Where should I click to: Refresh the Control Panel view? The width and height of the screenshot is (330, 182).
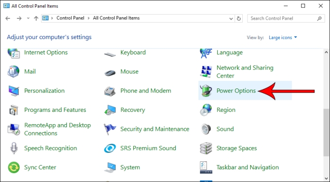239,18
